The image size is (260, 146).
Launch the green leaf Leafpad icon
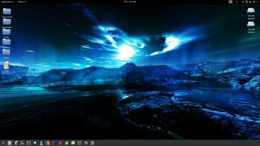click(67, 143)
